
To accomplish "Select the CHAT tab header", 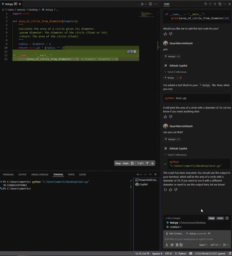I will (166, 4).
